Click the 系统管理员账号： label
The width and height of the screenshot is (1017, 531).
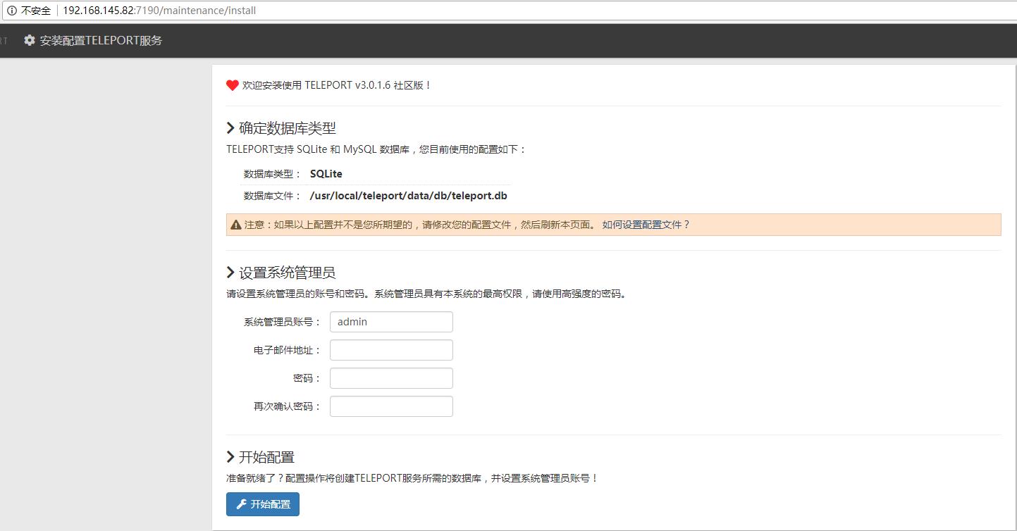(283, 322)
